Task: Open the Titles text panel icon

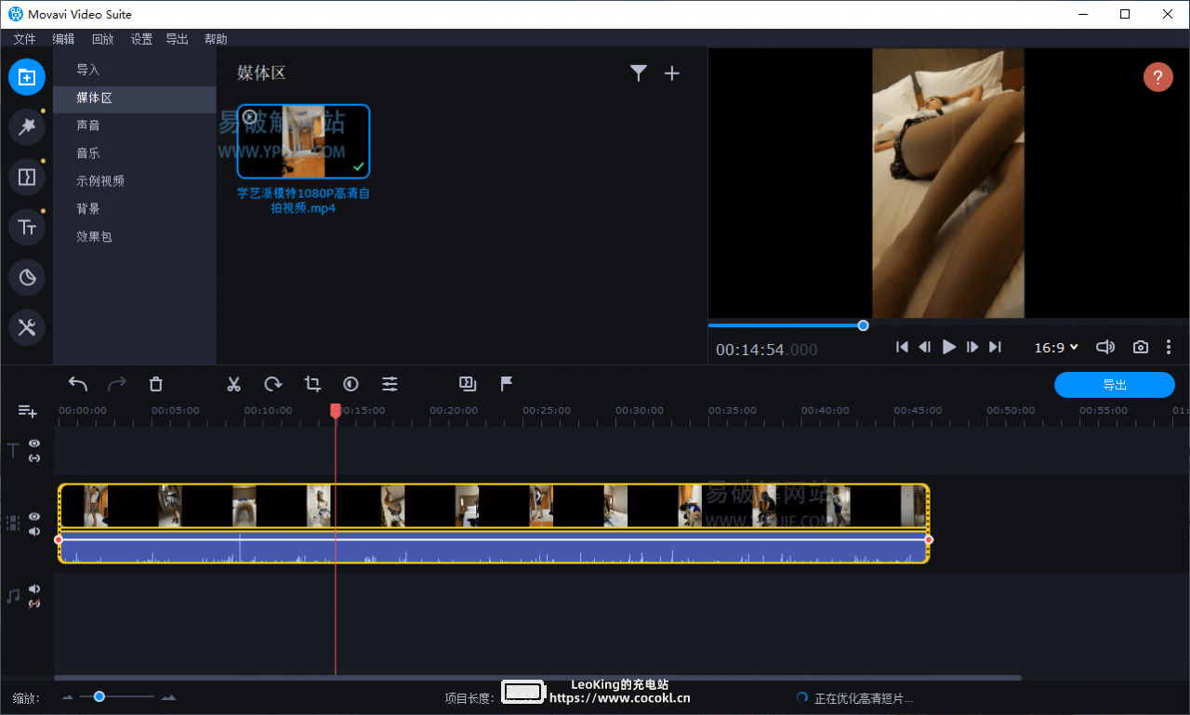Action: point(27,227)
